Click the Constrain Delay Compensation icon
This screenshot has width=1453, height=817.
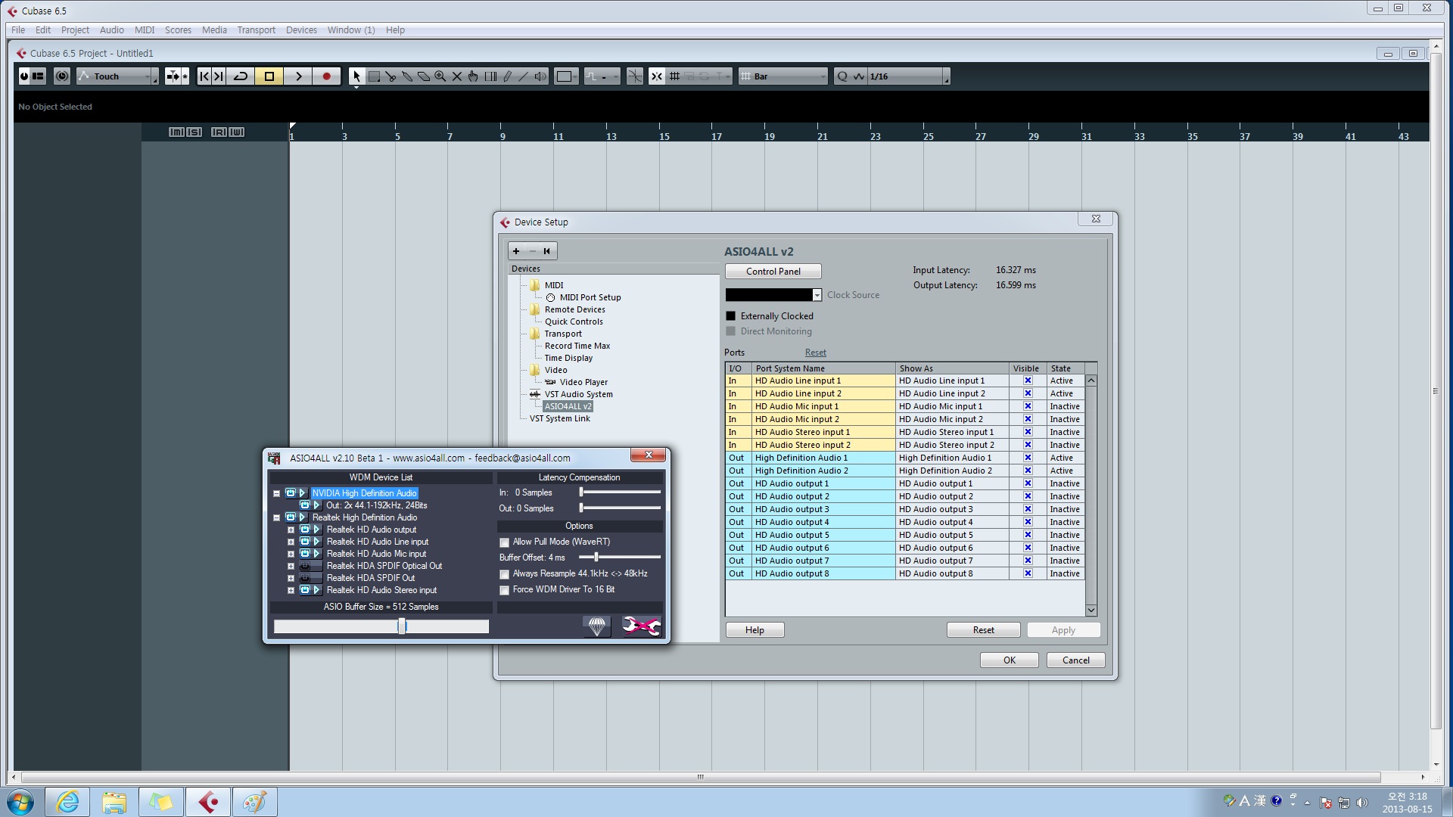(62, 76)
